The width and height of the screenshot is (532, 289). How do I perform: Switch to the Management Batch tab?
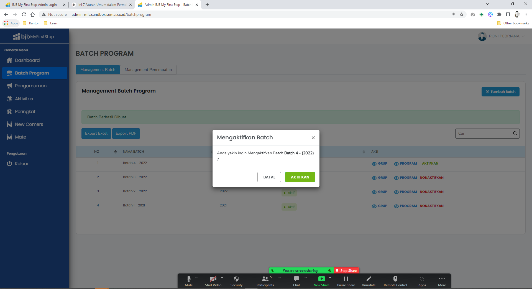coord(98,70)
